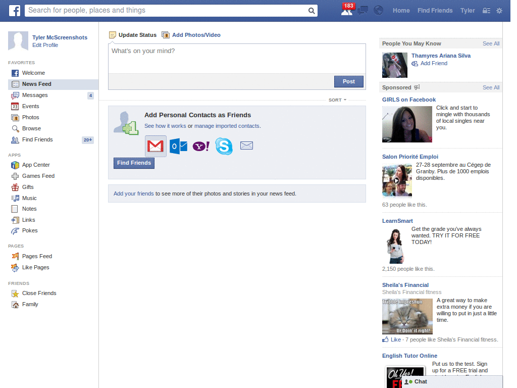The width and height of the screenshot is (517, 388).
Task: Choose the Skype contact import icon
Action: [224, 146]
